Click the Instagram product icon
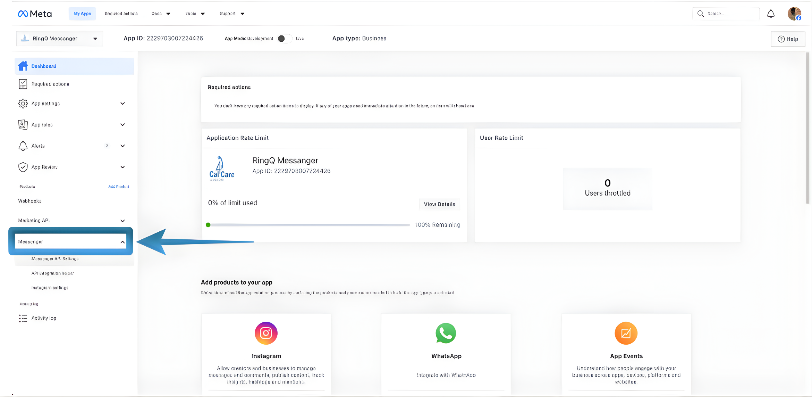Image resolution: width=812 pixels, height=403 pixels. click(x=266, y=333)
